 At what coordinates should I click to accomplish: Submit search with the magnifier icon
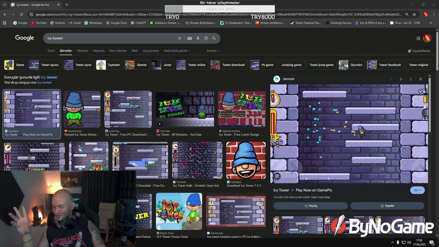(x=214, y=38)
